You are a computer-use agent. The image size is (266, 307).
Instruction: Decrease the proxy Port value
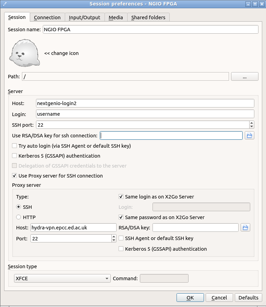coord(114,240)
